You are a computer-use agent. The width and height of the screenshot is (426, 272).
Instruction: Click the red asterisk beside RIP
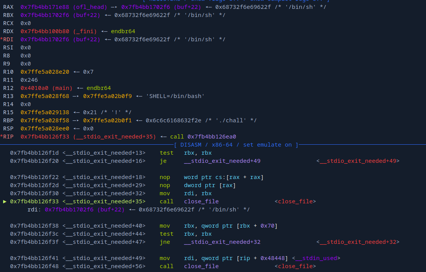[2, 137]
